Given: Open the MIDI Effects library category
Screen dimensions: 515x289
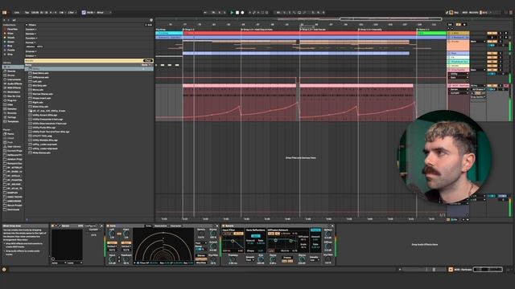Looking at the screenshot, I should (14, 88).
